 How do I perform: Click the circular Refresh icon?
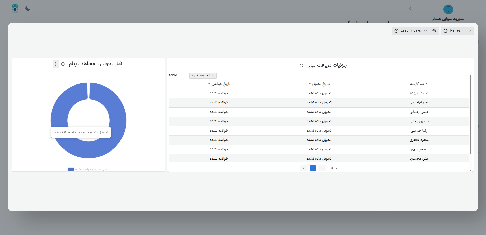click(445, 31)
